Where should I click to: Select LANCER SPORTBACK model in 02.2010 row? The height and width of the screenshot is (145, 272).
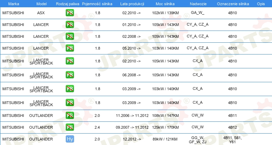41,61
